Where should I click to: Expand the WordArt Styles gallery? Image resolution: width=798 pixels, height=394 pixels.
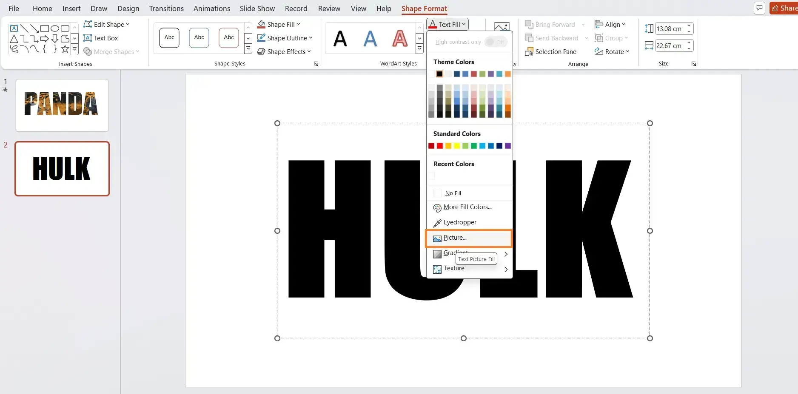coord(419,49)
